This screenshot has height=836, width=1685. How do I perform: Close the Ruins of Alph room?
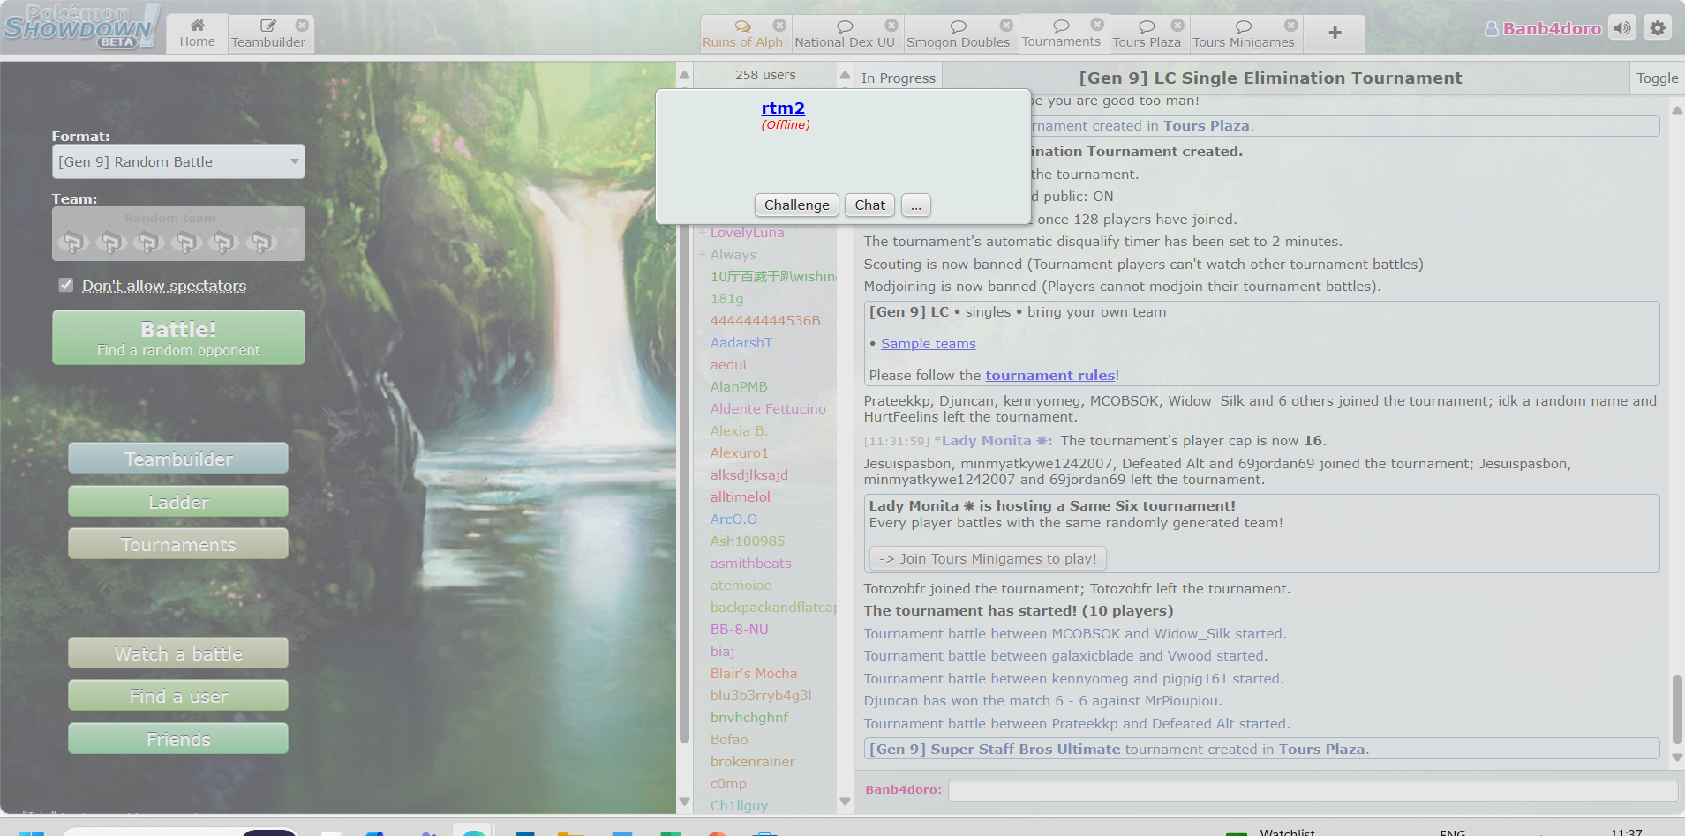tap(779, 25)
